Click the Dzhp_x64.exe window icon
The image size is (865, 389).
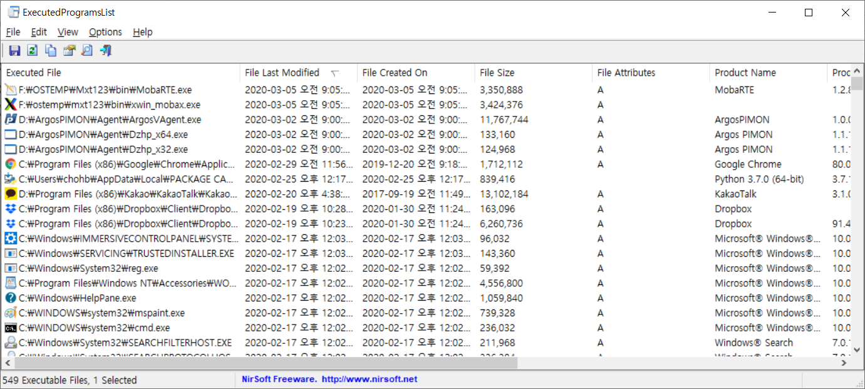[x=11, y=134]
